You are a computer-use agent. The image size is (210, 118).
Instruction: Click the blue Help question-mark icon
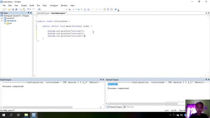115,10
